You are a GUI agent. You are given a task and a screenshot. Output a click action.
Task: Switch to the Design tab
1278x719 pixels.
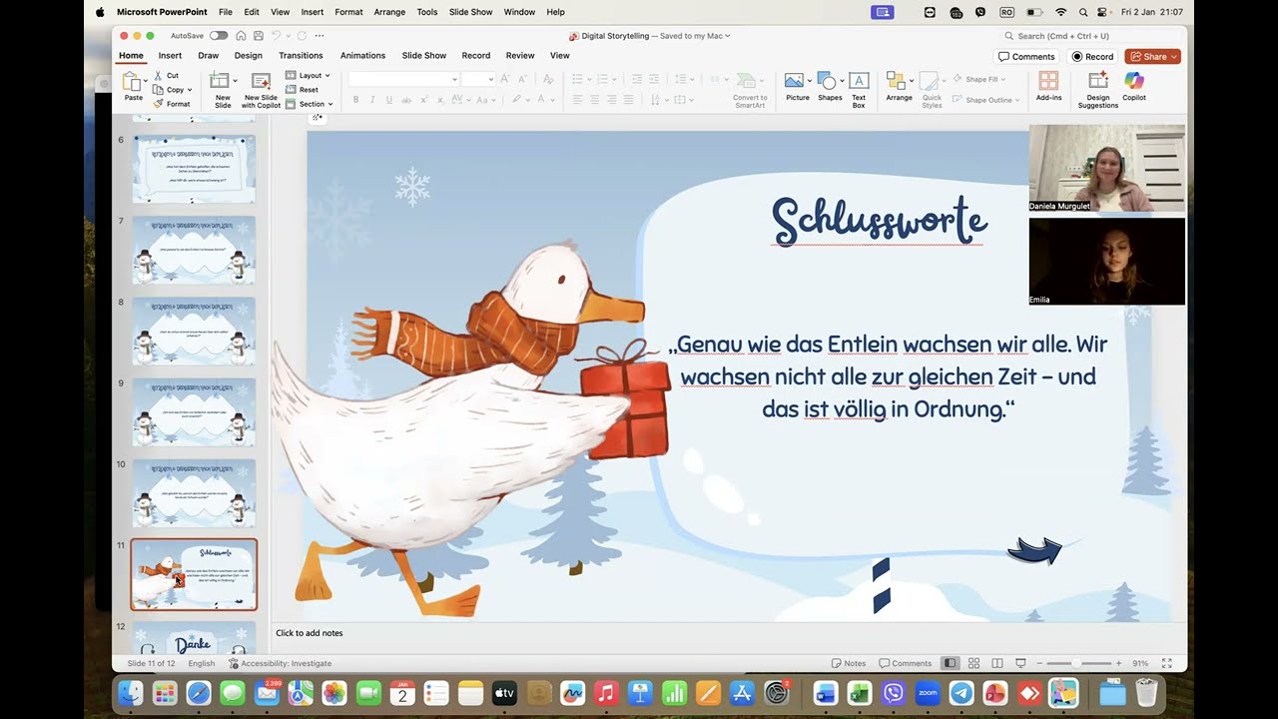(249, 56)
